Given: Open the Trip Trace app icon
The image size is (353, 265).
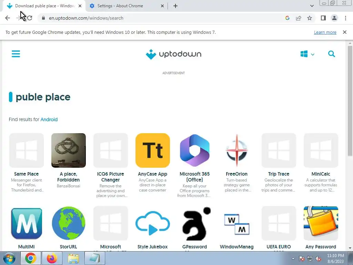Looking at the screenshot, I should 279,150.
